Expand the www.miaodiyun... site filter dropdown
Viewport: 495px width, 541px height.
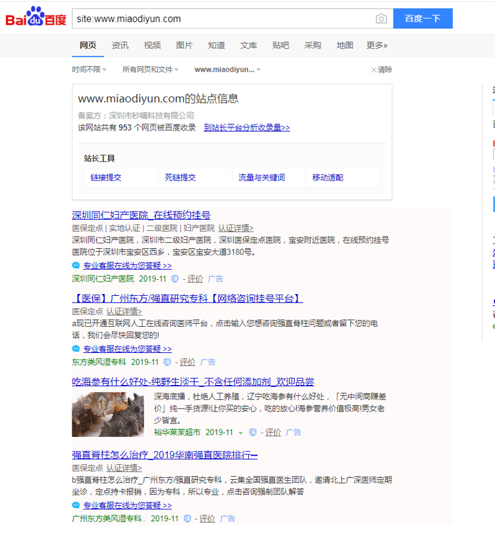228,70
